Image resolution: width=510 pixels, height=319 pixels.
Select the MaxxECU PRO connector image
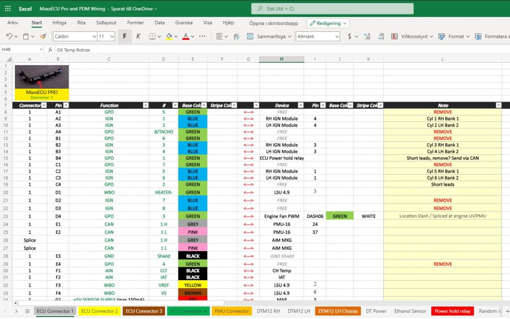point(42,83)
